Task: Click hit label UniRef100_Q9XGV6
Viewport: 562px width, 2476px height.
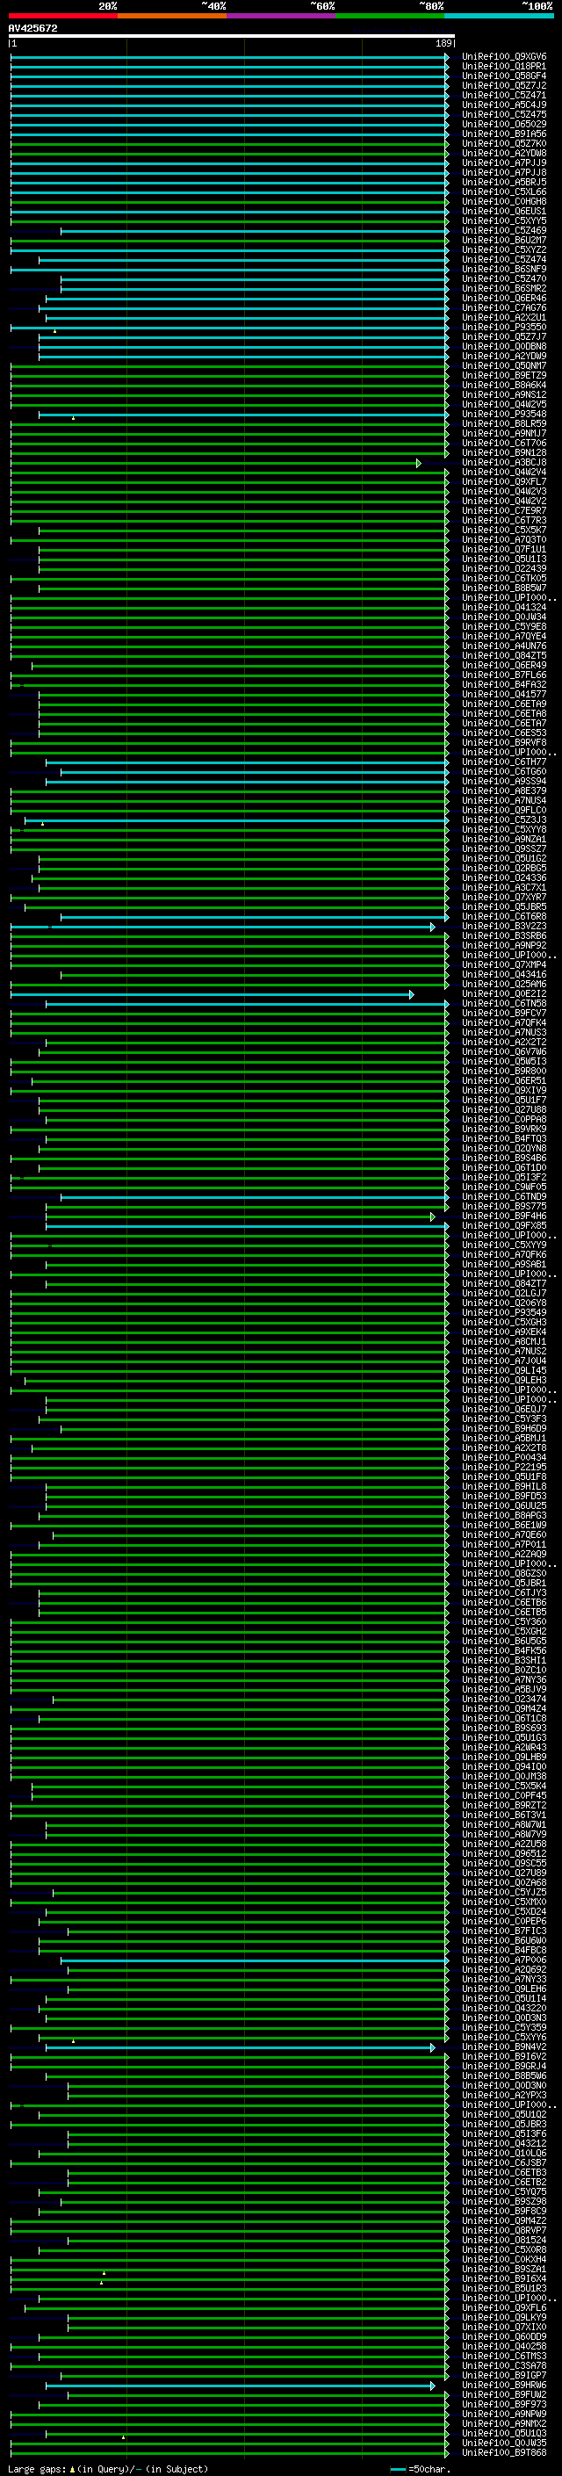Action: click(x=504, y=57)
